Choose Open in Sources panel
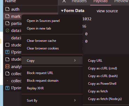Screen dimensions: 129x106 (x=52, y=21)
